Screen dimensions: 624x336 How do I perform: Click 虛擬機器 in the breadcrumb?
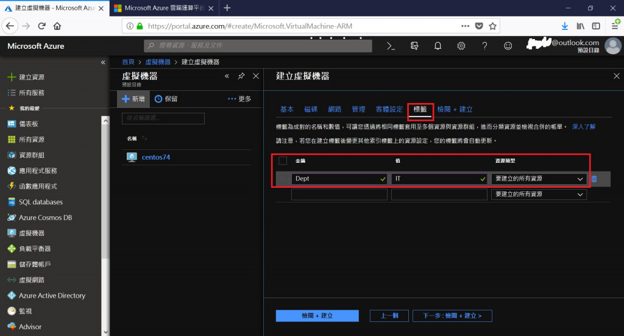(158, 62)
